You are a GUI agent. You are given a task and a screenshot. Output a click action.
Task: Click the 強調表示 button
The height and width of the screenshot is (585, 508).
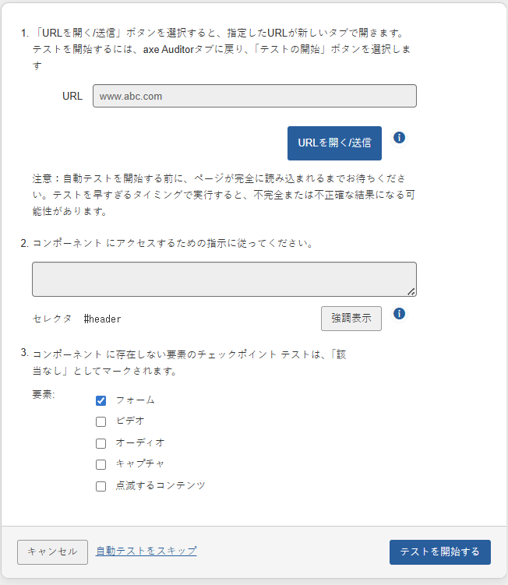[x=351, y=319]
